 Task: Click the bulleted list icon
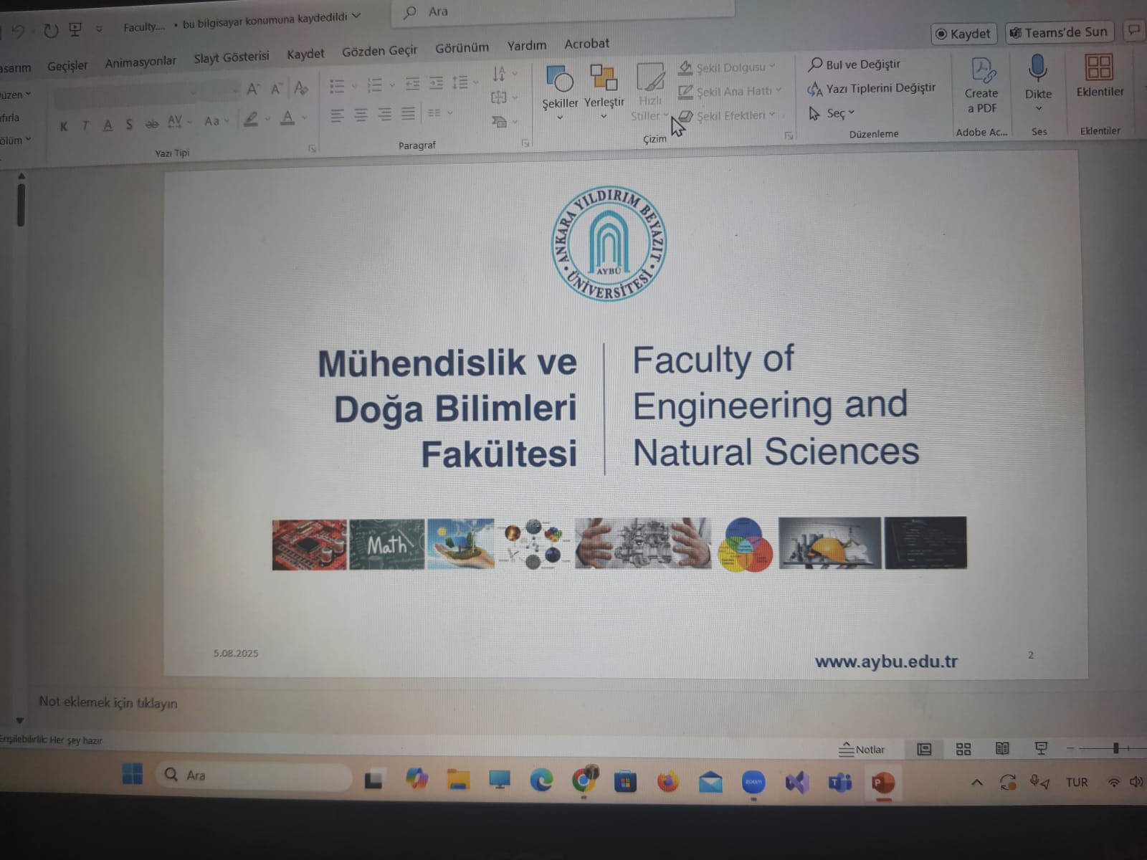(337, 86)
